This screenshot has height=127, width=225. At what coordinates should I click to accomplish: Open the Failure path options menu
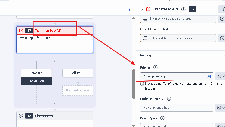pos(89,73)
